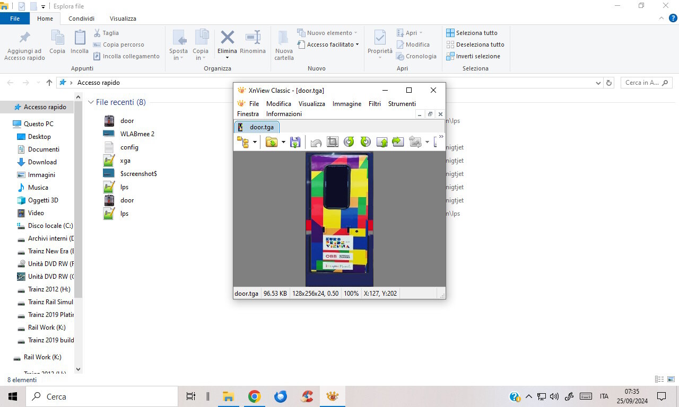679x407 pixels.
Task: Click the vertical flip icon
Action: pyautogui.click(x=382, y=142)
